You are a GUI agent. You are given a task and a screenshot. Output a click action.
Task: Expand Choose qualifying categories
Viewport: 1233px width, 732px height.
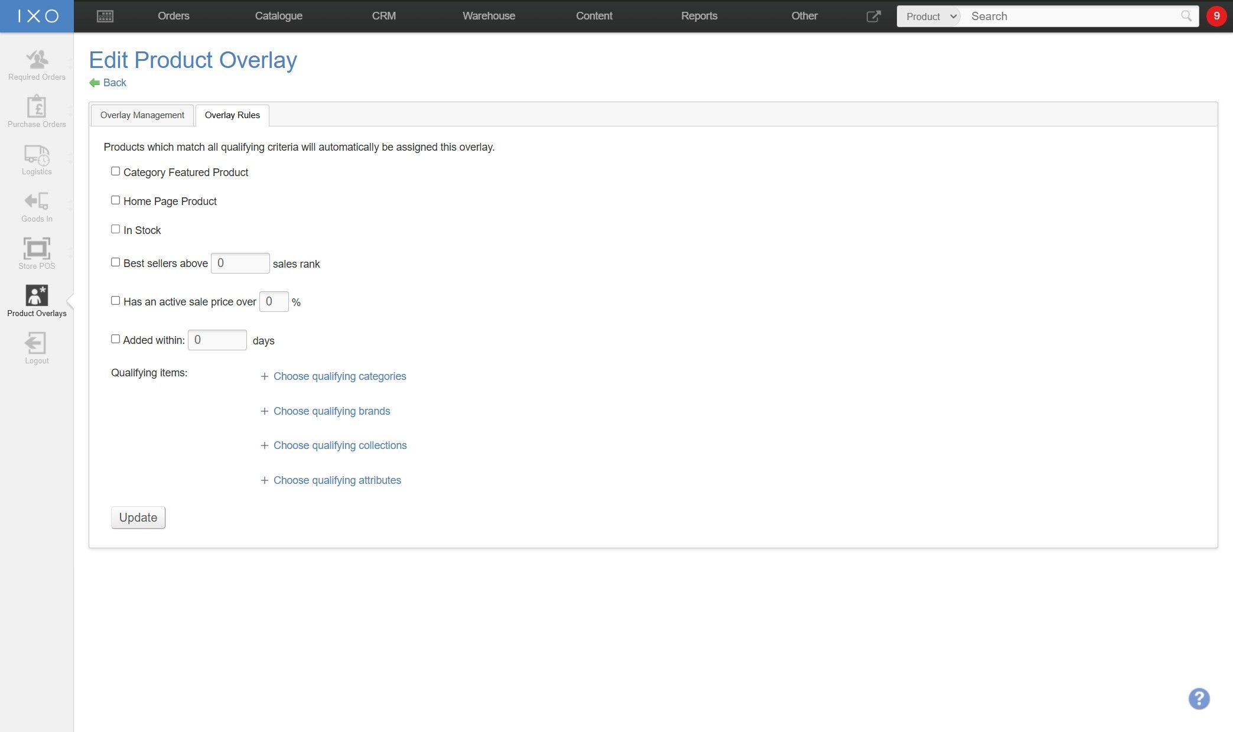pyautogui.click(x=339, y=376)
